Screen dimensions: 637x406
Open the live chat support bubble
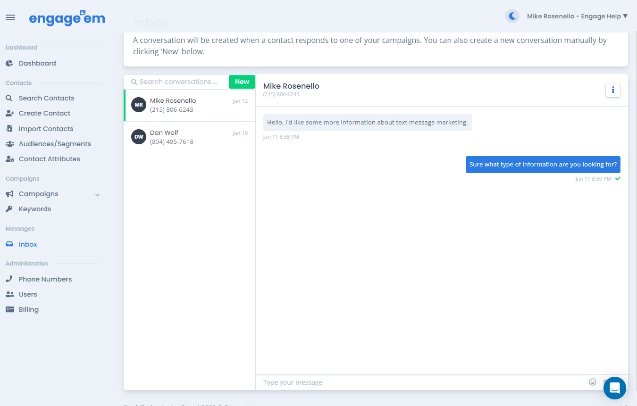pos(614,388)
